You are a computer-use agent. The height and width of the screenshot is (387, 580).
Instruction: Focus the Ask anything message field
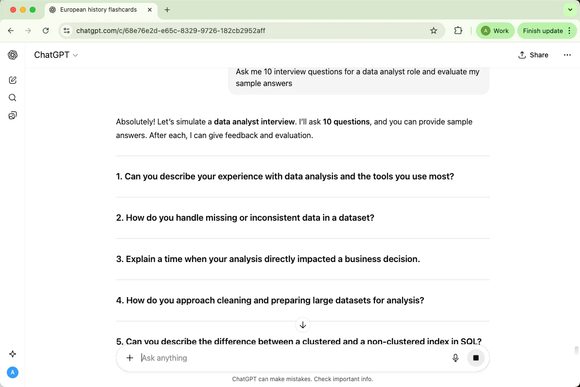pyautogui.click(x=292, y=358)
